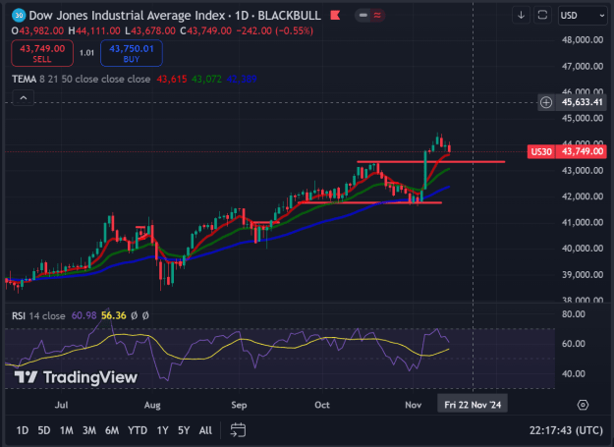Click the 43,749.00 SELL button
Image resolution: width=614 pixels, height=447 pixels.
(x=42, y=53)
